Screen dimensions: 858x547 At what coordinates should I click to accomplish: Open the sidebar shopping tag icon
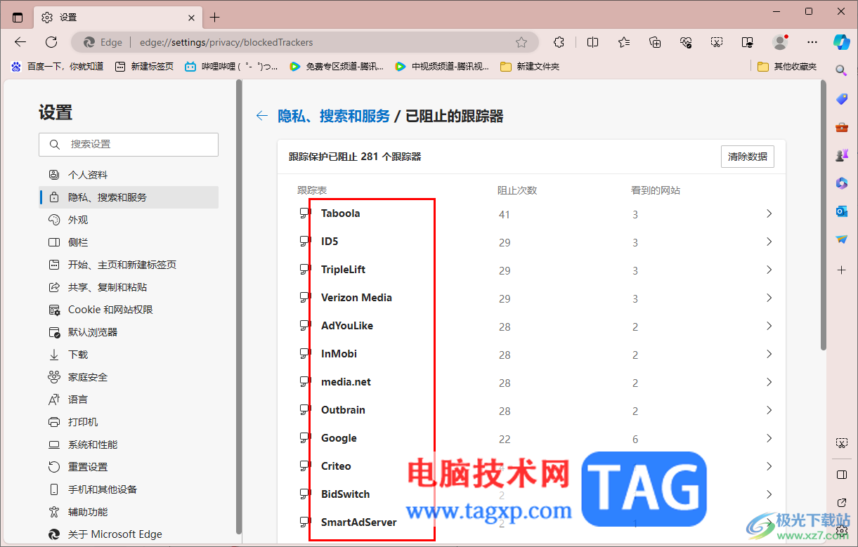(x=841, y=99)
